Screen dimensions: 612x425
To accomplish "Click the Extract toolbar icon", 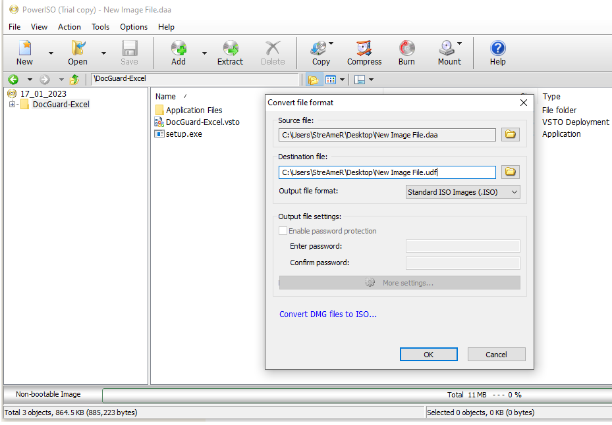I will [231, 53].
